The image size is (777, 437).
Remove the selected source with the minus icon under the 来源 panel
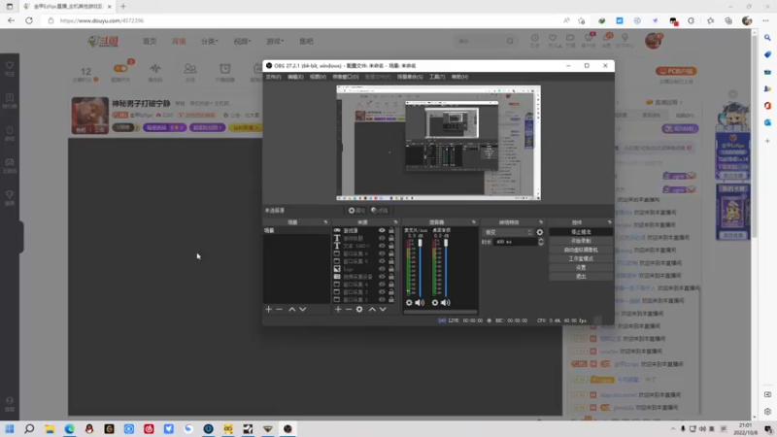(349, 309)
